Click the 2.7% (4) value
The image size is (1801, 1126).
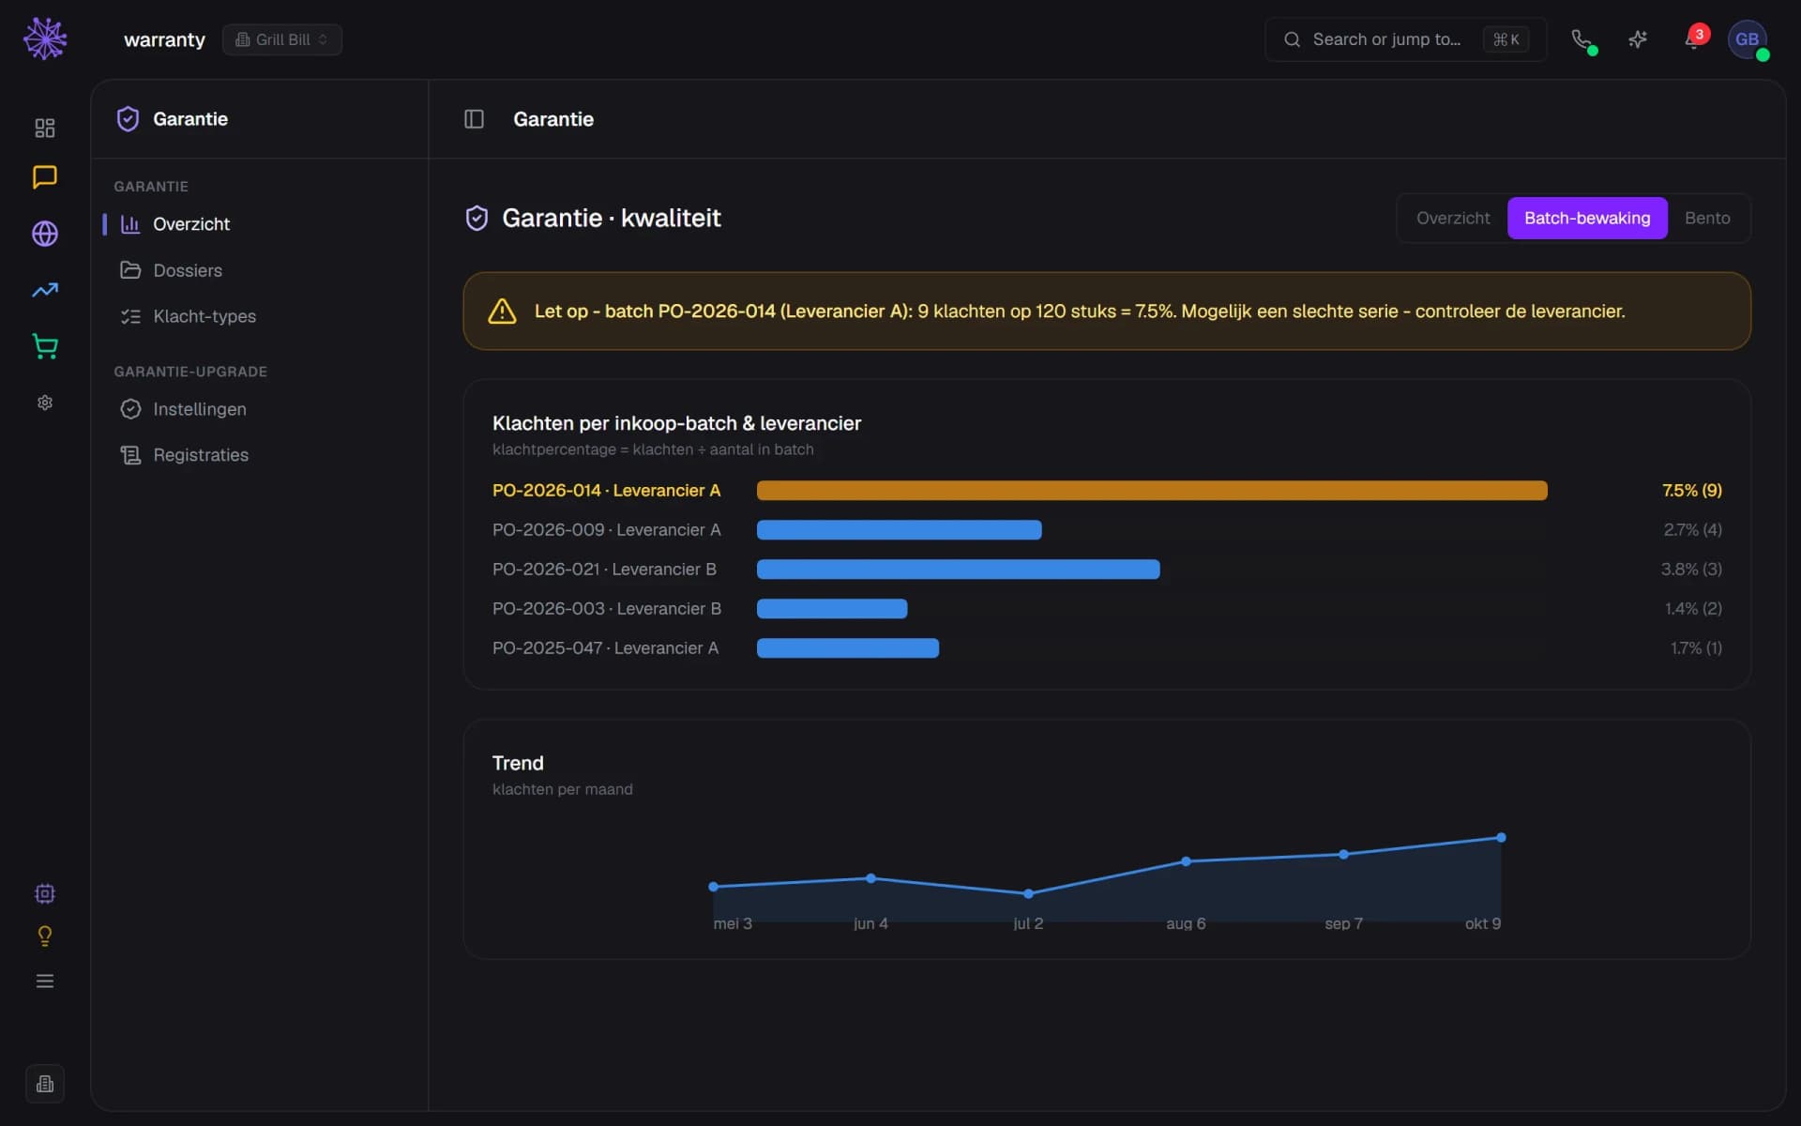coord(1692,529)
